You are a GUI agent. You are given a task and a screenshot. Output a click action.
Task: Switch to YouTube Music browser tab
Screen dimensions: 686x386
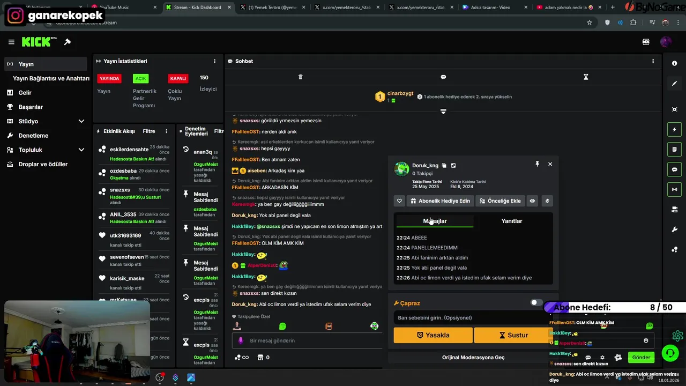123,8
